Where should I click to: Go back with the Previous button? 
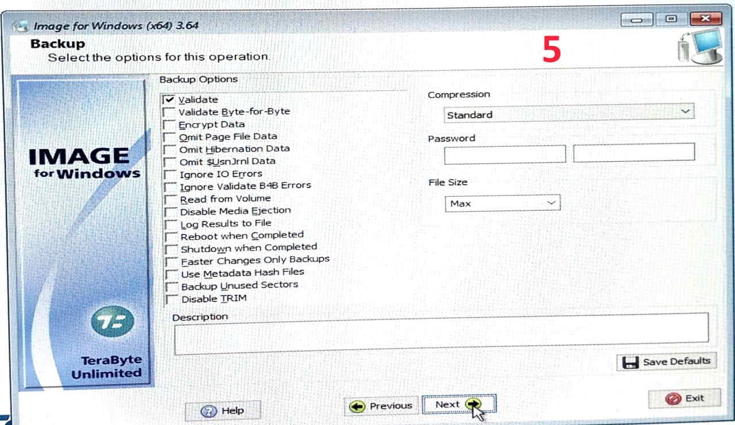click(x=381, y=406)
